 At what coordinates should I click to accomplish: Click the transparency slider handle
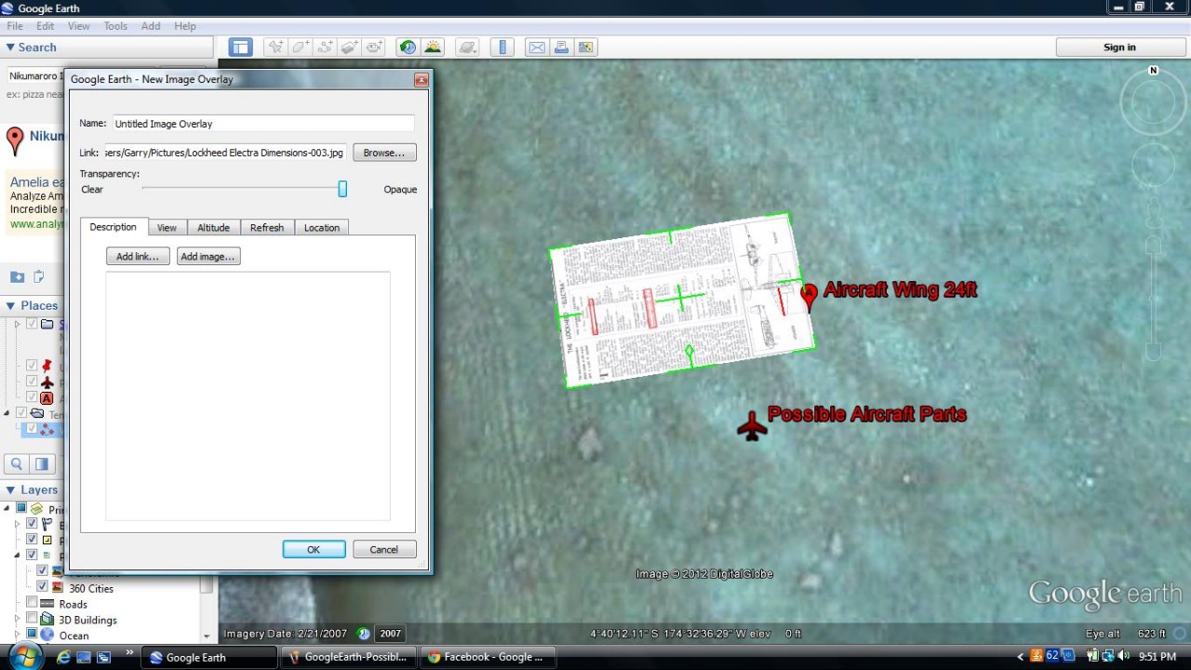(342, 189)
